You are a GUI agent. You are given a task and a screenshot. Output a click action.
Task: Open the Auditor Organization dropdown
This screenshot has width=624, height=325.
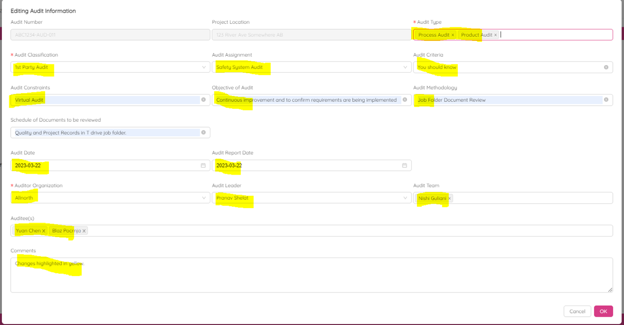[204, 198]
